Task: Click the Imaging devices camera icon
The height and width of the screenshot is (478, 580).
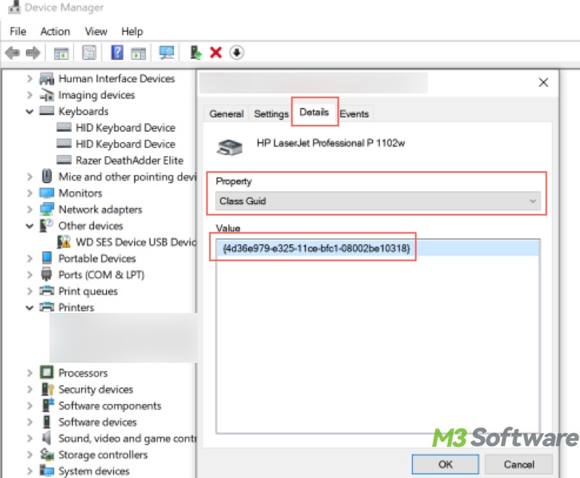Action: pyautogui.click(x=47, y=95)
